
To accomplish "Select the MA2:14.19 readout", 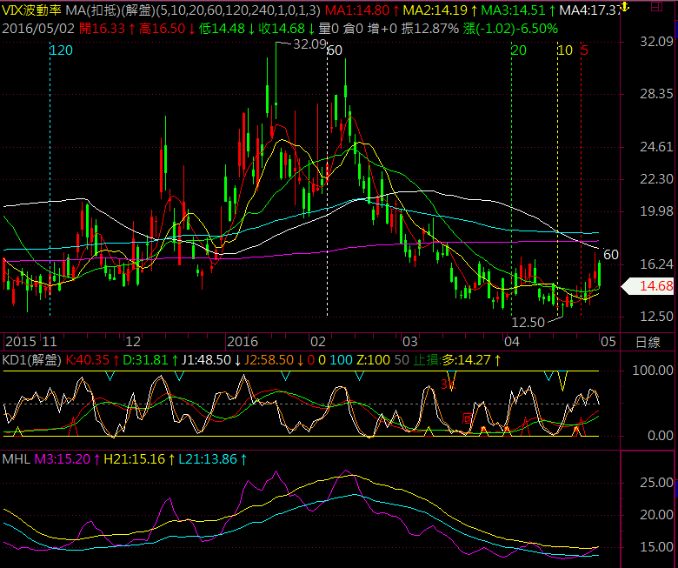I will point(435,10).
